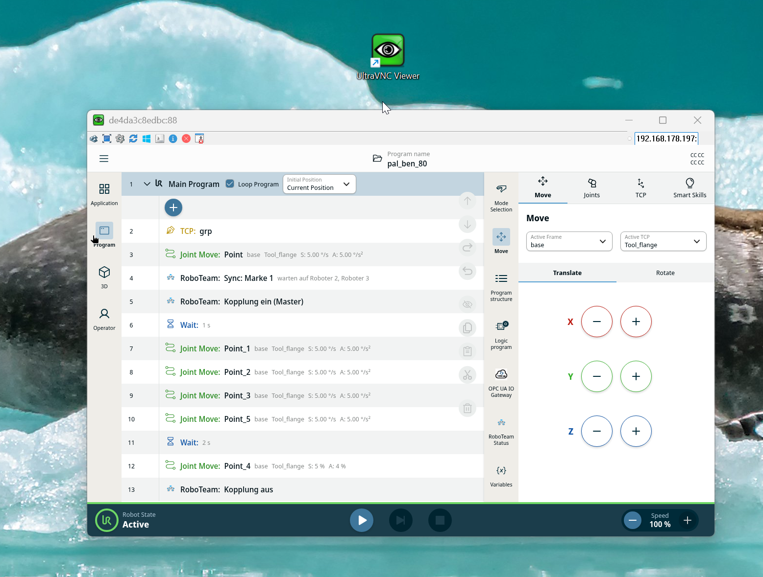Open the Application view in left sidebar
Image resolution: width=763 pixels, height=577 pixels.
[104, 194]
